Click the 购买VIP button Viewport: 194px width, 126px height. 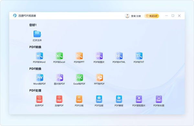[152, 16]
